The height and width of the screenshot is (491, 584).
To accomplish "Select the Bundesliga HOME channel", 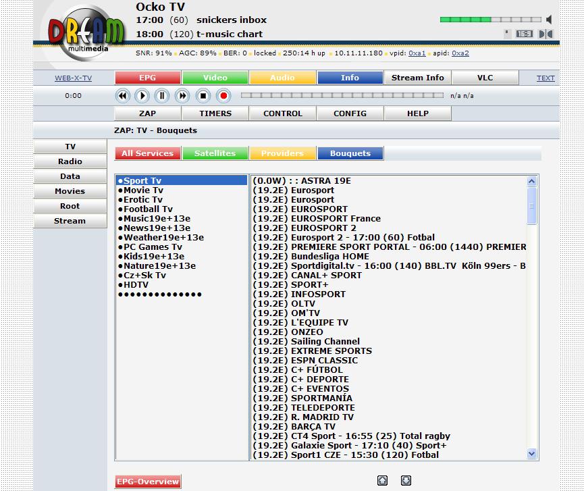I will 389,256.
